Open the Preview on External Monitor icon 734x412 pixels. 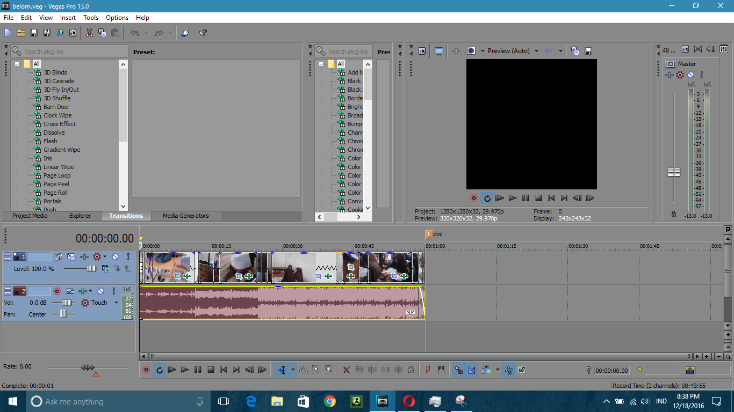pos(439,50)
